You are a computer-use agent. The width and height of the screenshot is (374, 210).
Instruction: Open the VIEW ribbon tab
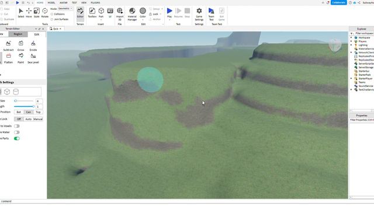click(84, 2)
